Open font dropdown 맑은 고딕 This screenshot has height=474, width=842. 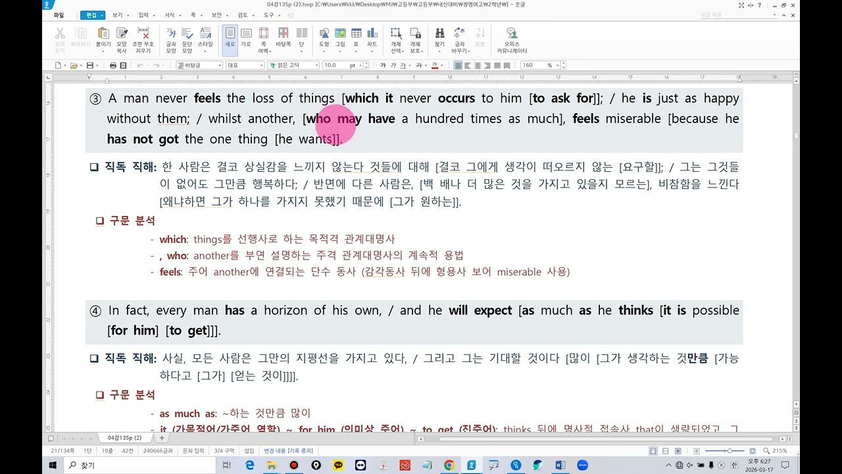pyautogui.click(x=293, y=65)
